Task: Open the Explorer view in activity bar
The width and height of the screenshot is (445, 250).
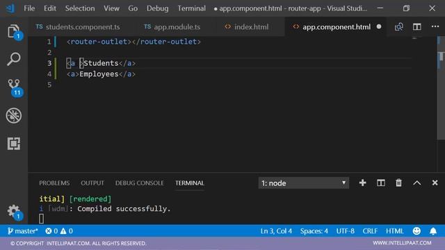Action: (x=14, y=31)
